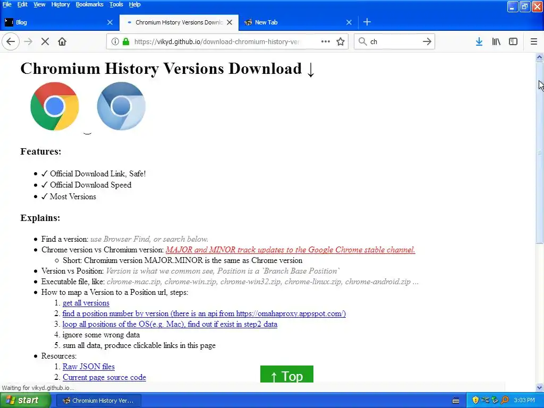The height and width of the screenshot is (408, 544).
Task: Click the Google Chrome logo image
Action: (55, 106)
